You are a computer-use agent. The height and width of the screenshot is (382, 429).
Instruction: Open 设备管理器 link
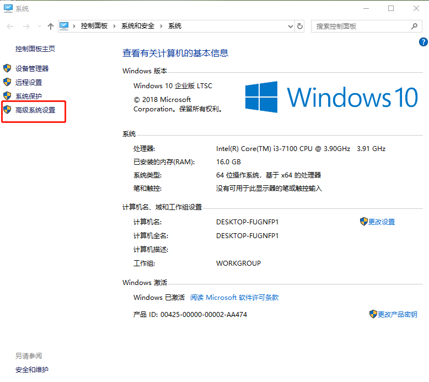click(32, 69)
